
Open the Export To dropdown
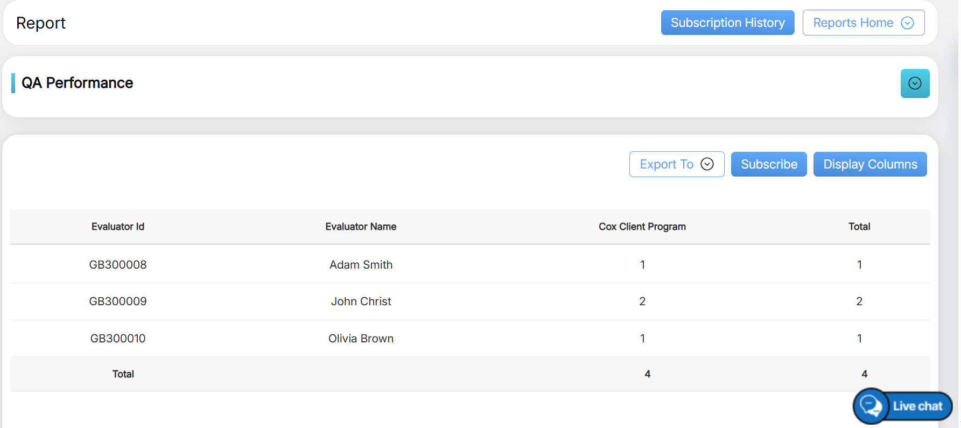667,164
